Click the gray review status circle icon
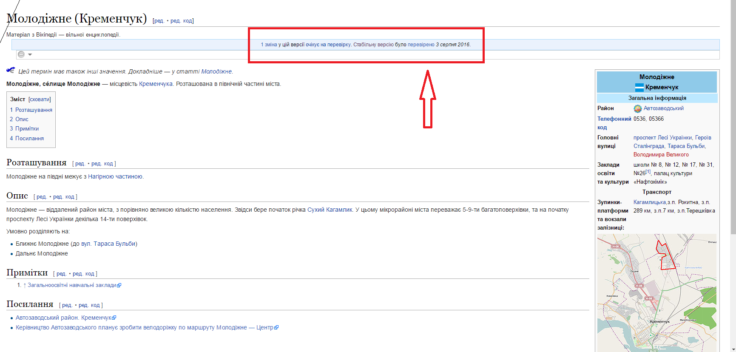The image size is (736, 352). [21, 54]
